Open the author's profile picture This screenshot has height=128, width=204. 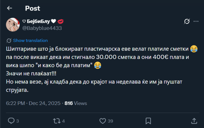[x=13, y=25]
